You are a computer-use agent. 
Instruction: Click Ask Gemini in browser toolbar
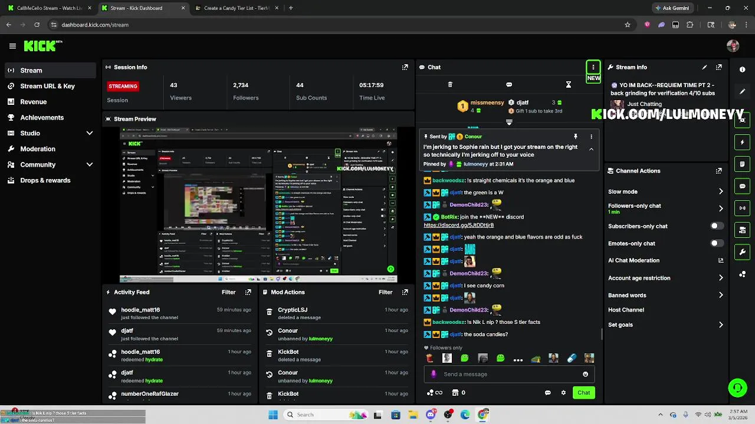click(x=671, y=8)
